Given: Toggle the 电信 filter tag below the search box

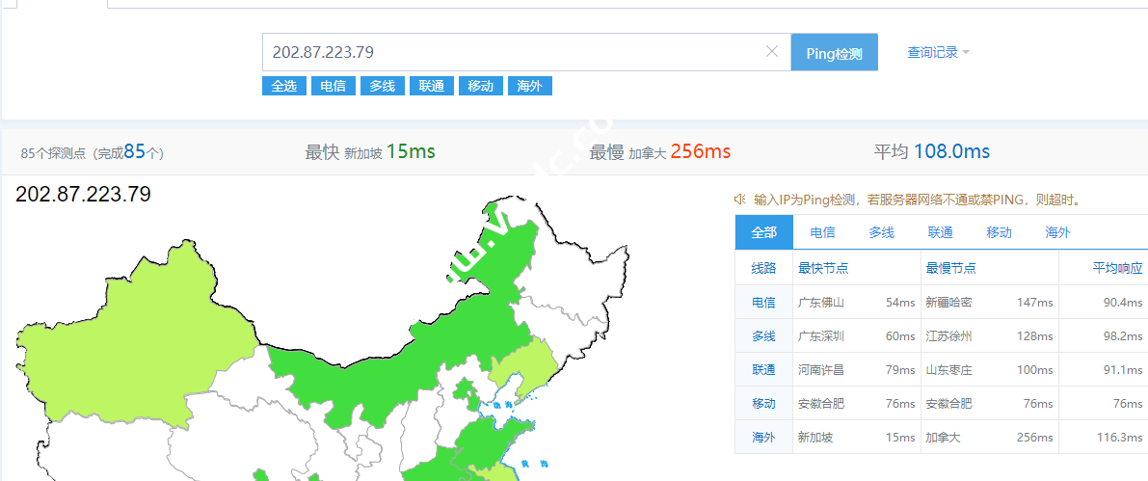Looking at the screenshot, I should click(x=334, y=86).
